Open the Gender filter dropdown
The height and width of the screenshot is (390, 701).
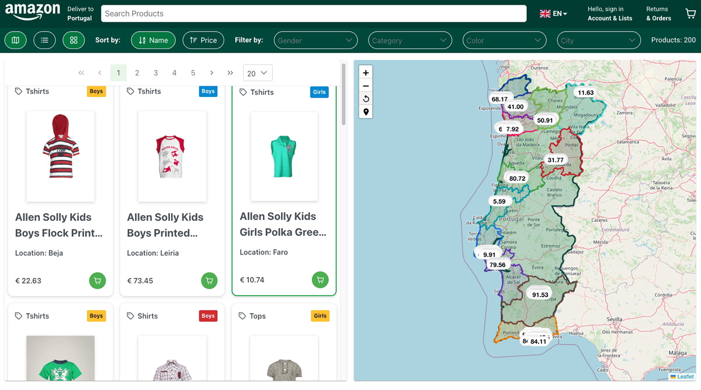(x=316, y=40)
